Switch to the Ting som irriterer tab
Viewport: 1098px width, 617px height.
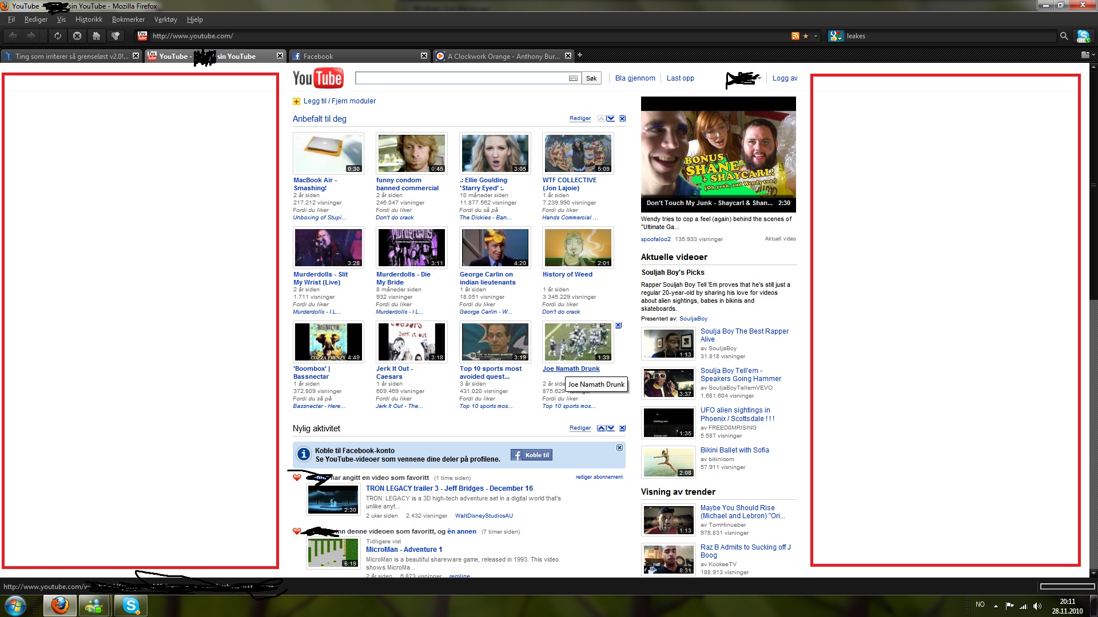click(x=71, y=56)
